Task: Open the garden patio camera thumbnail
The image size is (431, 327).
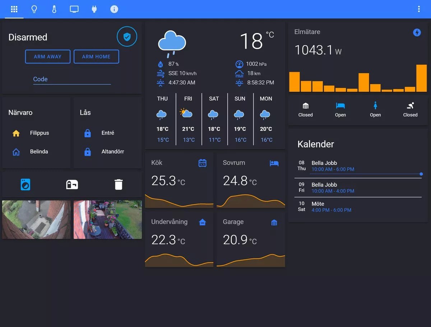Action: [108, 220]
